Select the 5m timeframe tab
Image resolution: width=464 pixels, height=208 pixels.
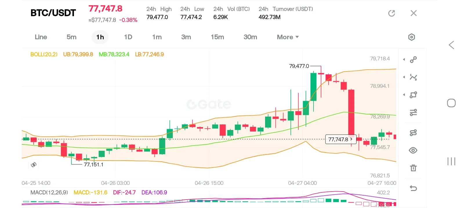pyautogui.click(x=71, y=37)
